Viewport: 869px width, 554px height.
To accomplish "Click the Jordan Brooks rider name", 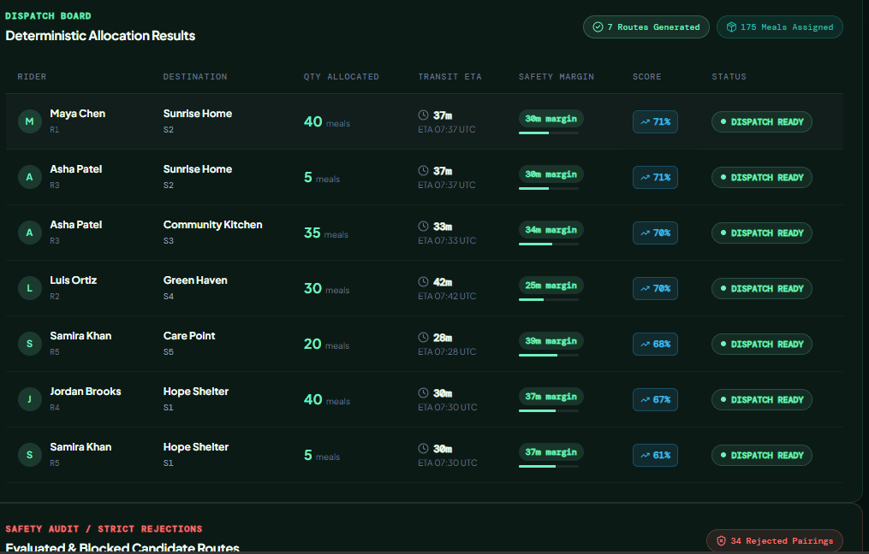I will point(86,392).
